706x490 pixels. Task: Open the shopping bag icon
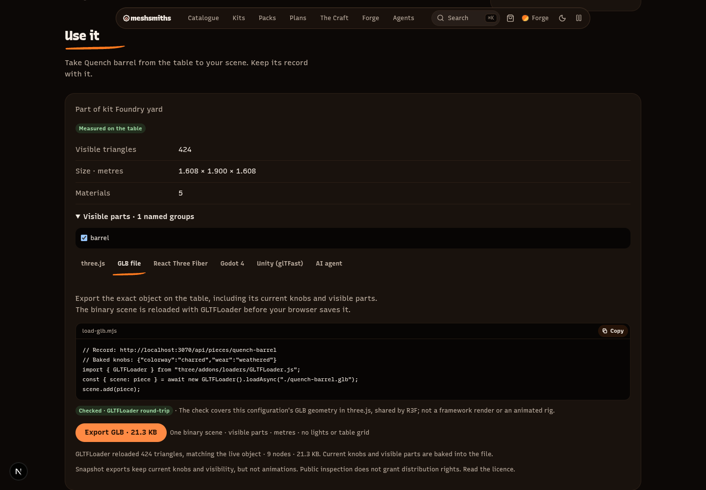(510, 18)
